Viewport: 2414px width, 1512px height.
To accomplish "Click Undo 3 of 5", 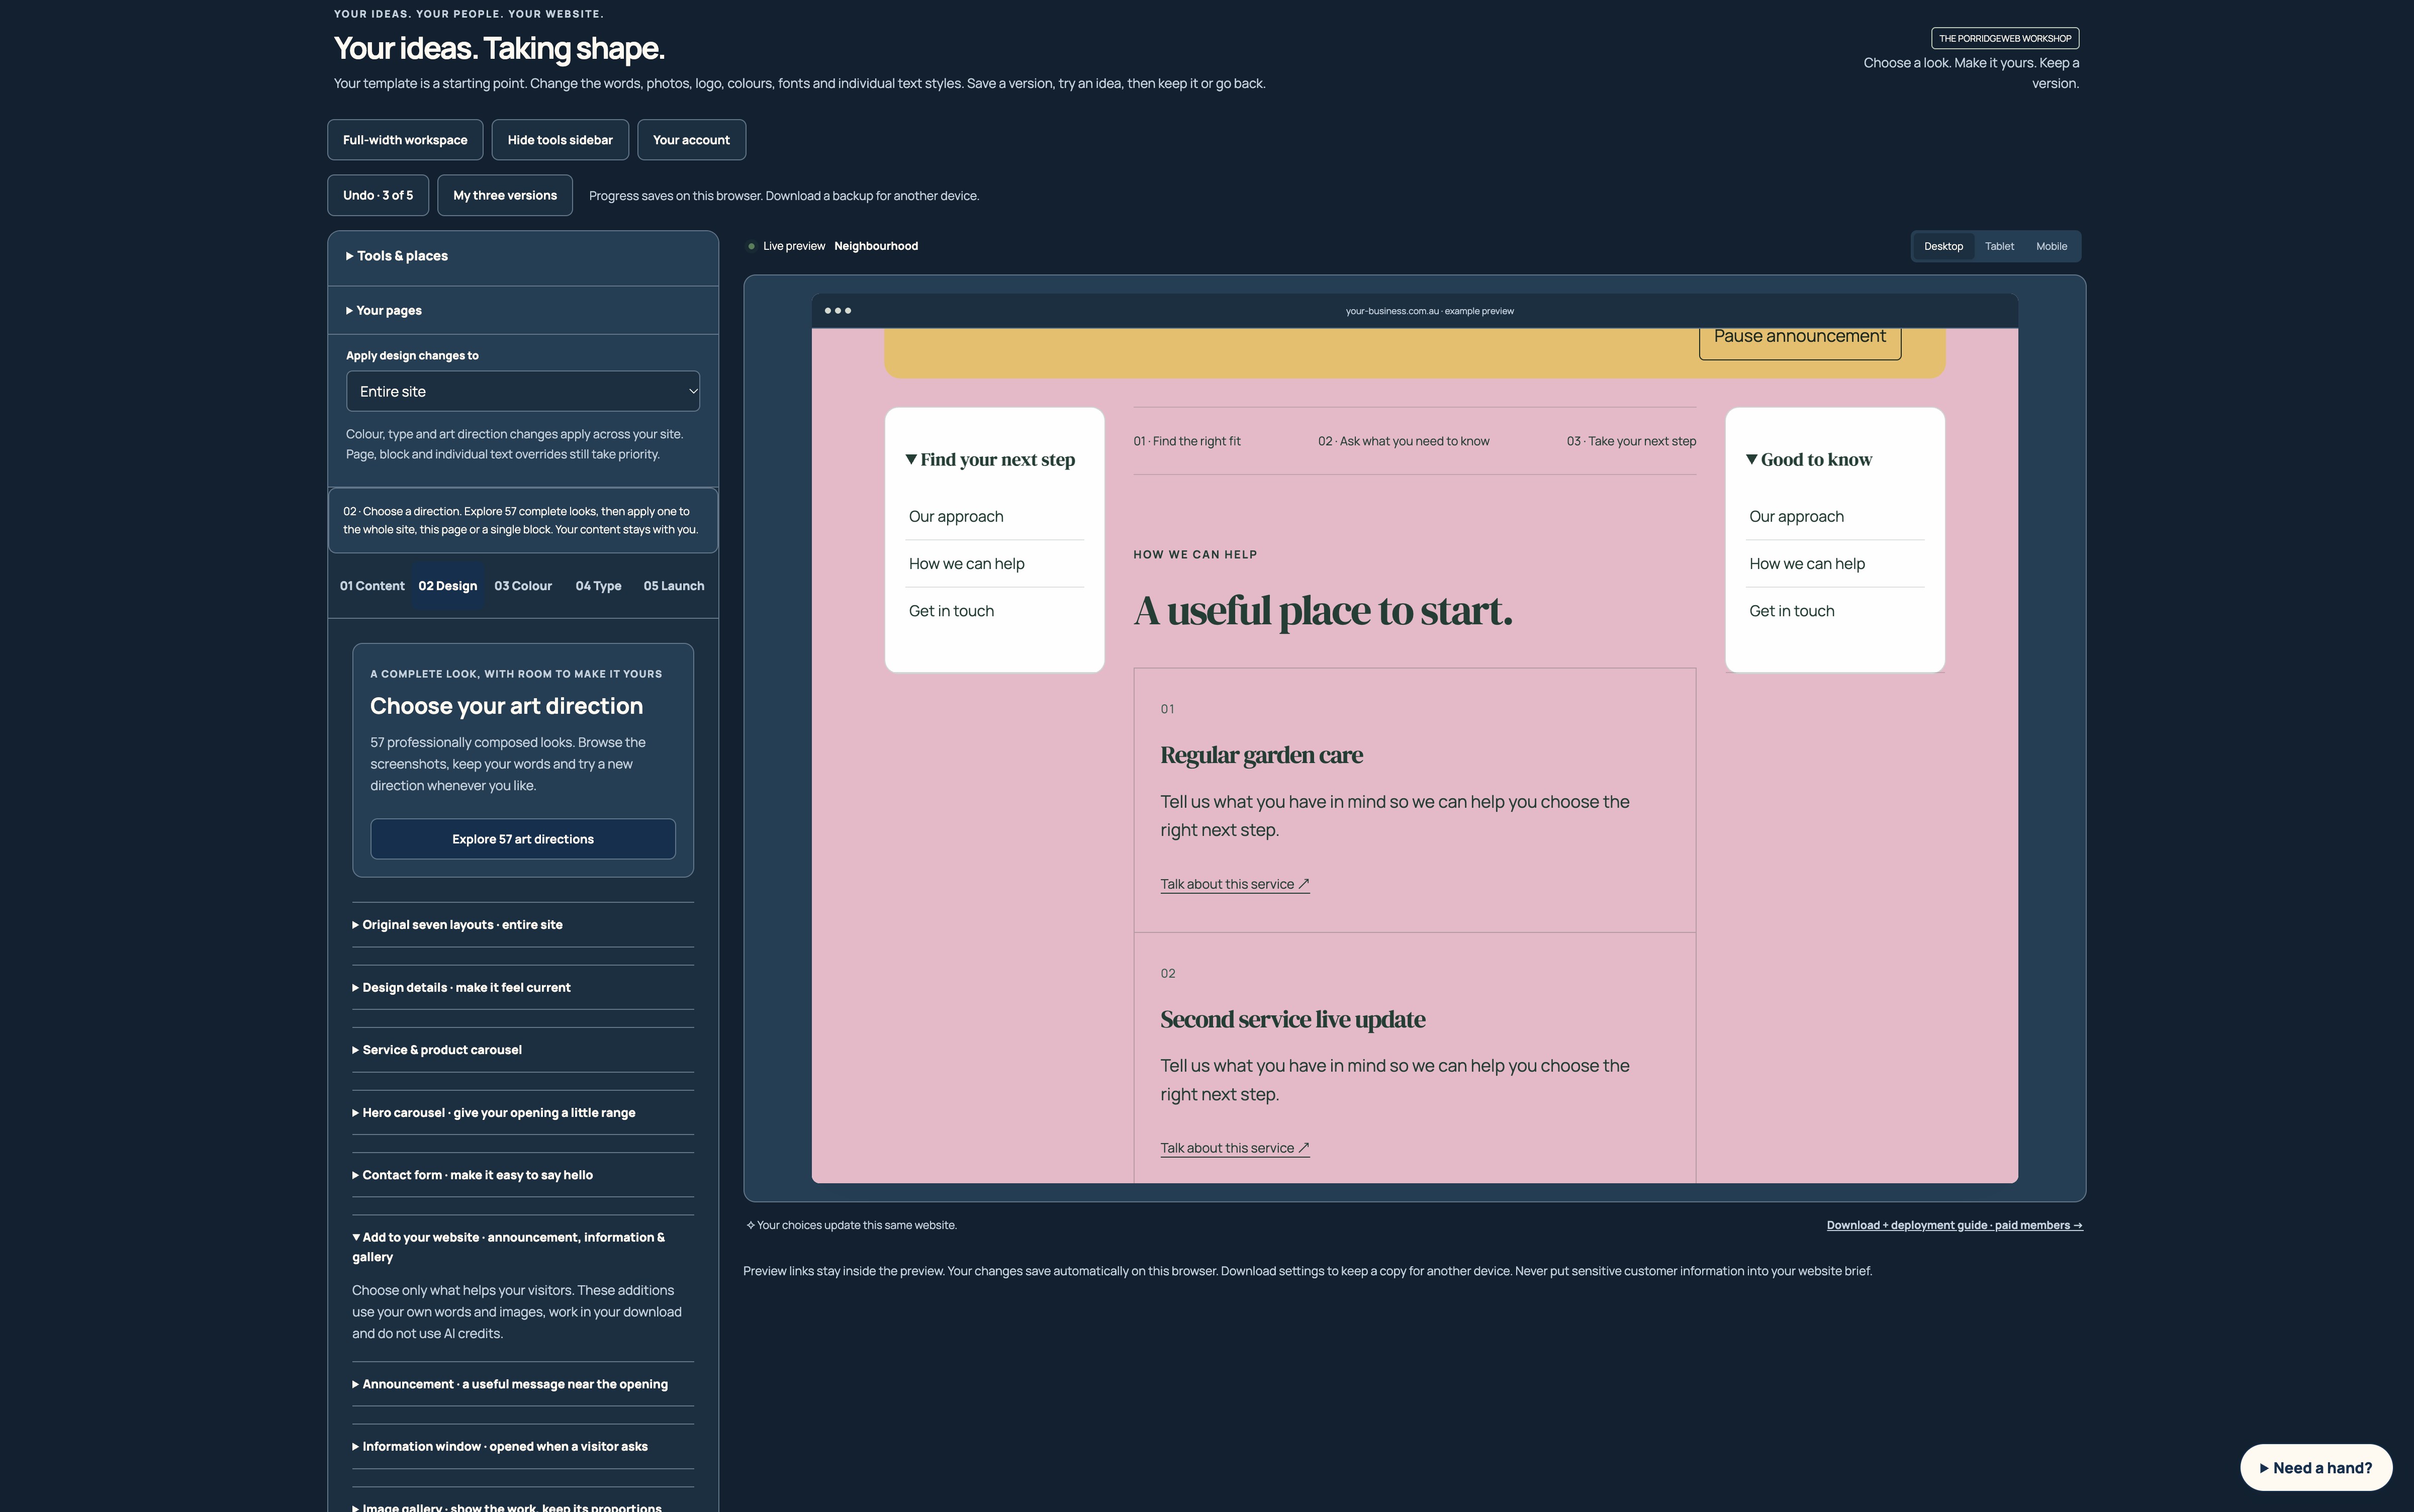I will click(x=378, y=195).
